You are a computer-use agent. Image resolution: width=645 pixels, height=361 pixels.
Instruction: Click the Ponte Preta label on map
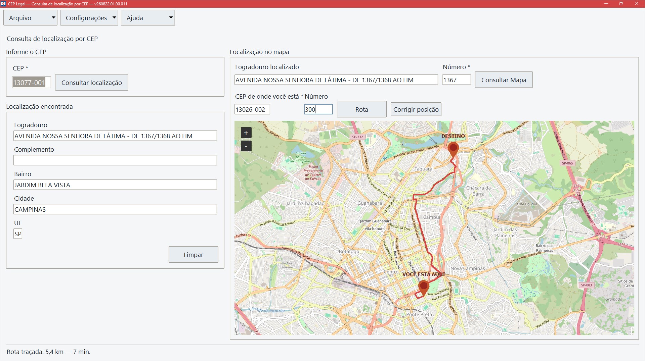pos(419,314)
